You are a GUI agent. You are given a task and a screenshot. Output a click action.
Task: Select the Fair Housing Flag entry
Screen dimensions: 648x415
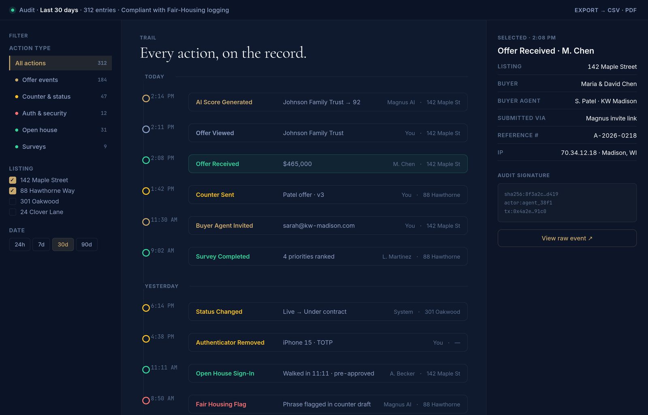tap(328, 404)
